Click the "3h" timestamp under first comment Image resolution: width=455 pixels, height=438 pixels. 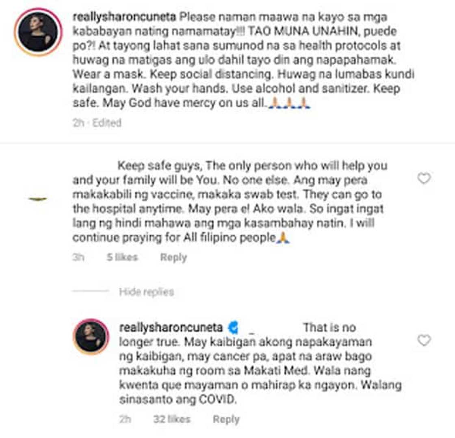[x=78, y=257]
